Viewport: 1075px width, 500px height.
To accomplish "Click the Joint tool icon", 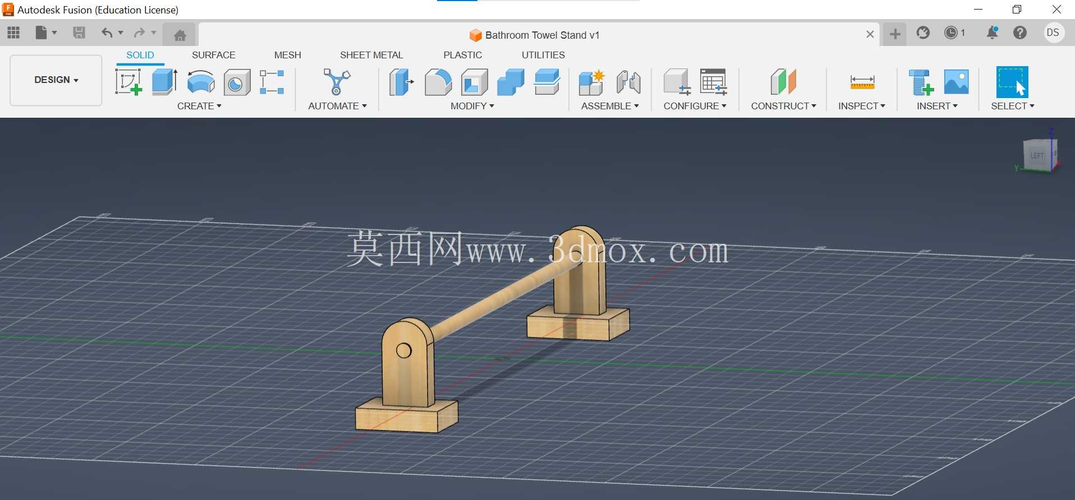I will click(628, 82).
